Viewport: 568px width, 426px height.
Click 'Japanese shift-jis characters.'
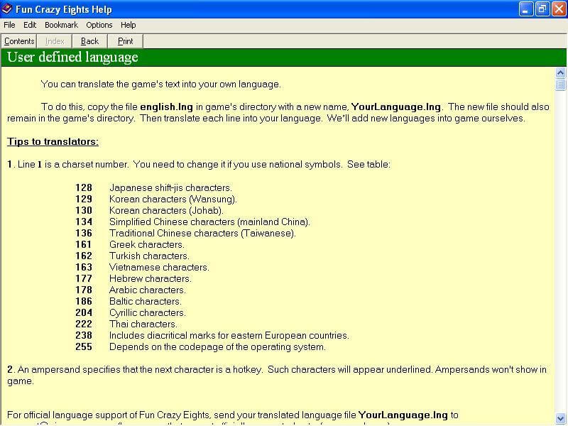tap(170, 187)
